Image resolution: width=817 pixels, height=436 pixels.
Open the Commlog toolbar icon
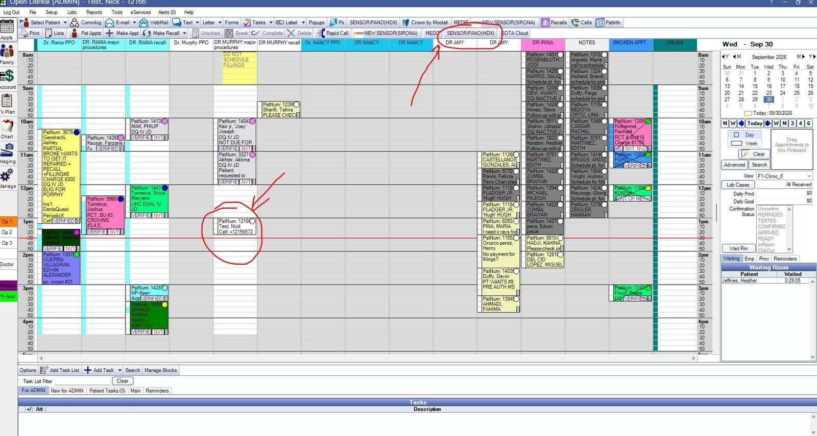(x=75, y=22)
